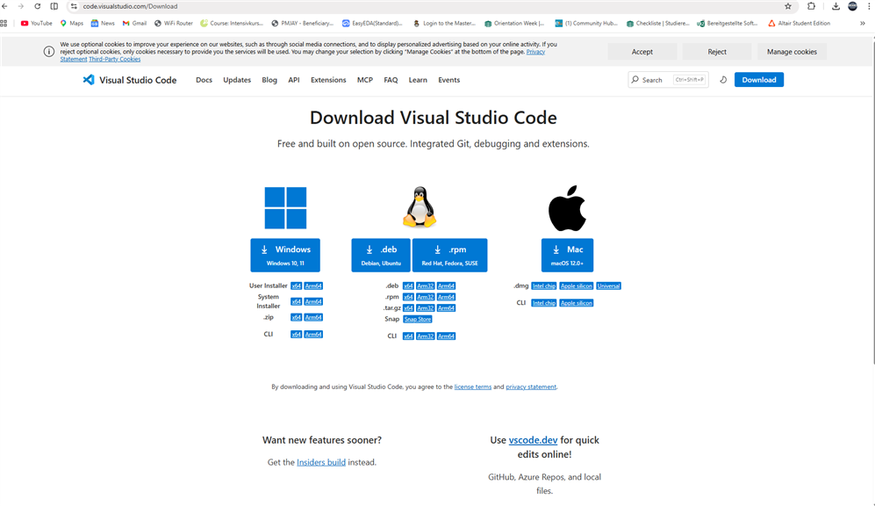Click the Mac CLI Intel chip link
The height and width of the screenshot is (506, 875).
(543, 303)
